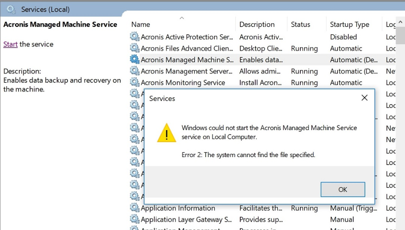Close the Services error dialog with X
This screenshot has height=230, width=405.
(364, 98)
